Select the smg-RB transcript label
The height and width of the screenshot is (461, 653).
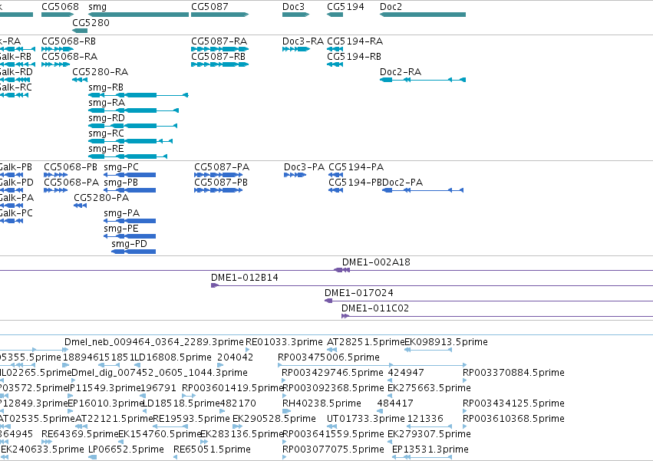pos(106,87)
